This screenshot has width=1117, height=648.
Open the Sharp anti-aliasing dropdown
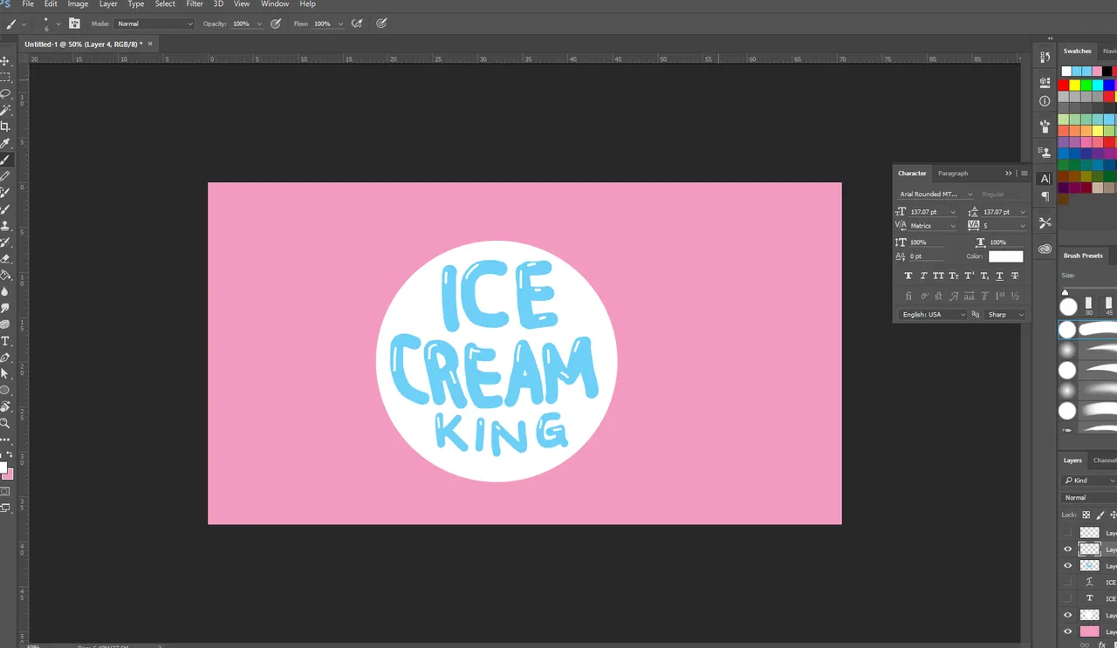click(1006, 315)
